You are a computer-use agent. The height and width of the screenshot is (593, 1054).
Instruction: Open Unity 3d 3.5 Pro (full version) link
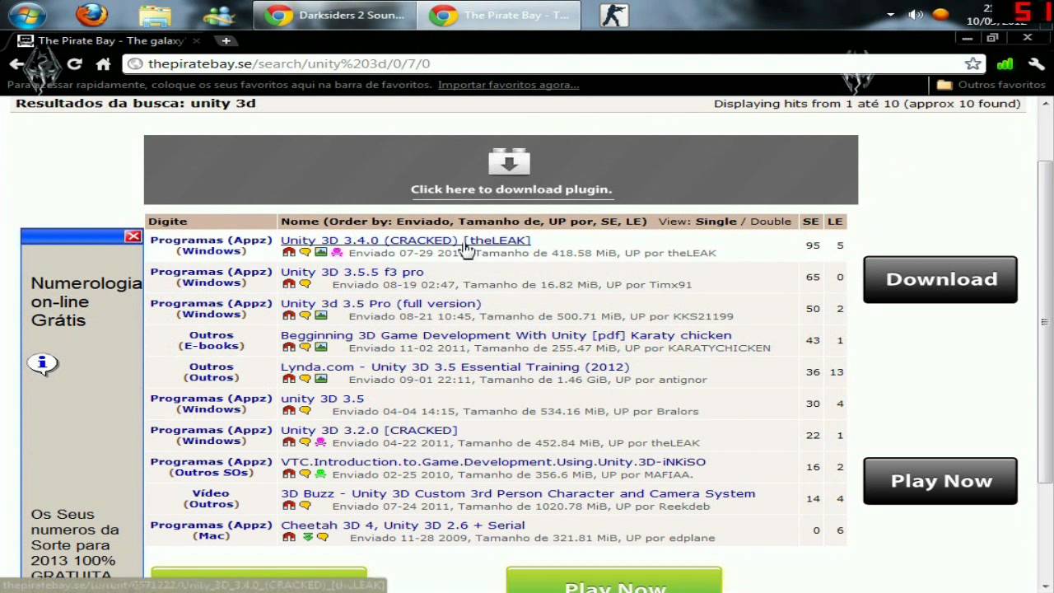380,303
